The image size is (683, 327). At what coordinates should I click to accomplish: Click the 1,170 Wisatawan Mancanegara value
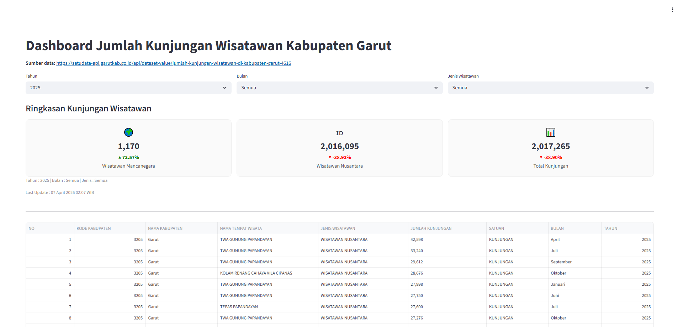[x=128, y=146]
